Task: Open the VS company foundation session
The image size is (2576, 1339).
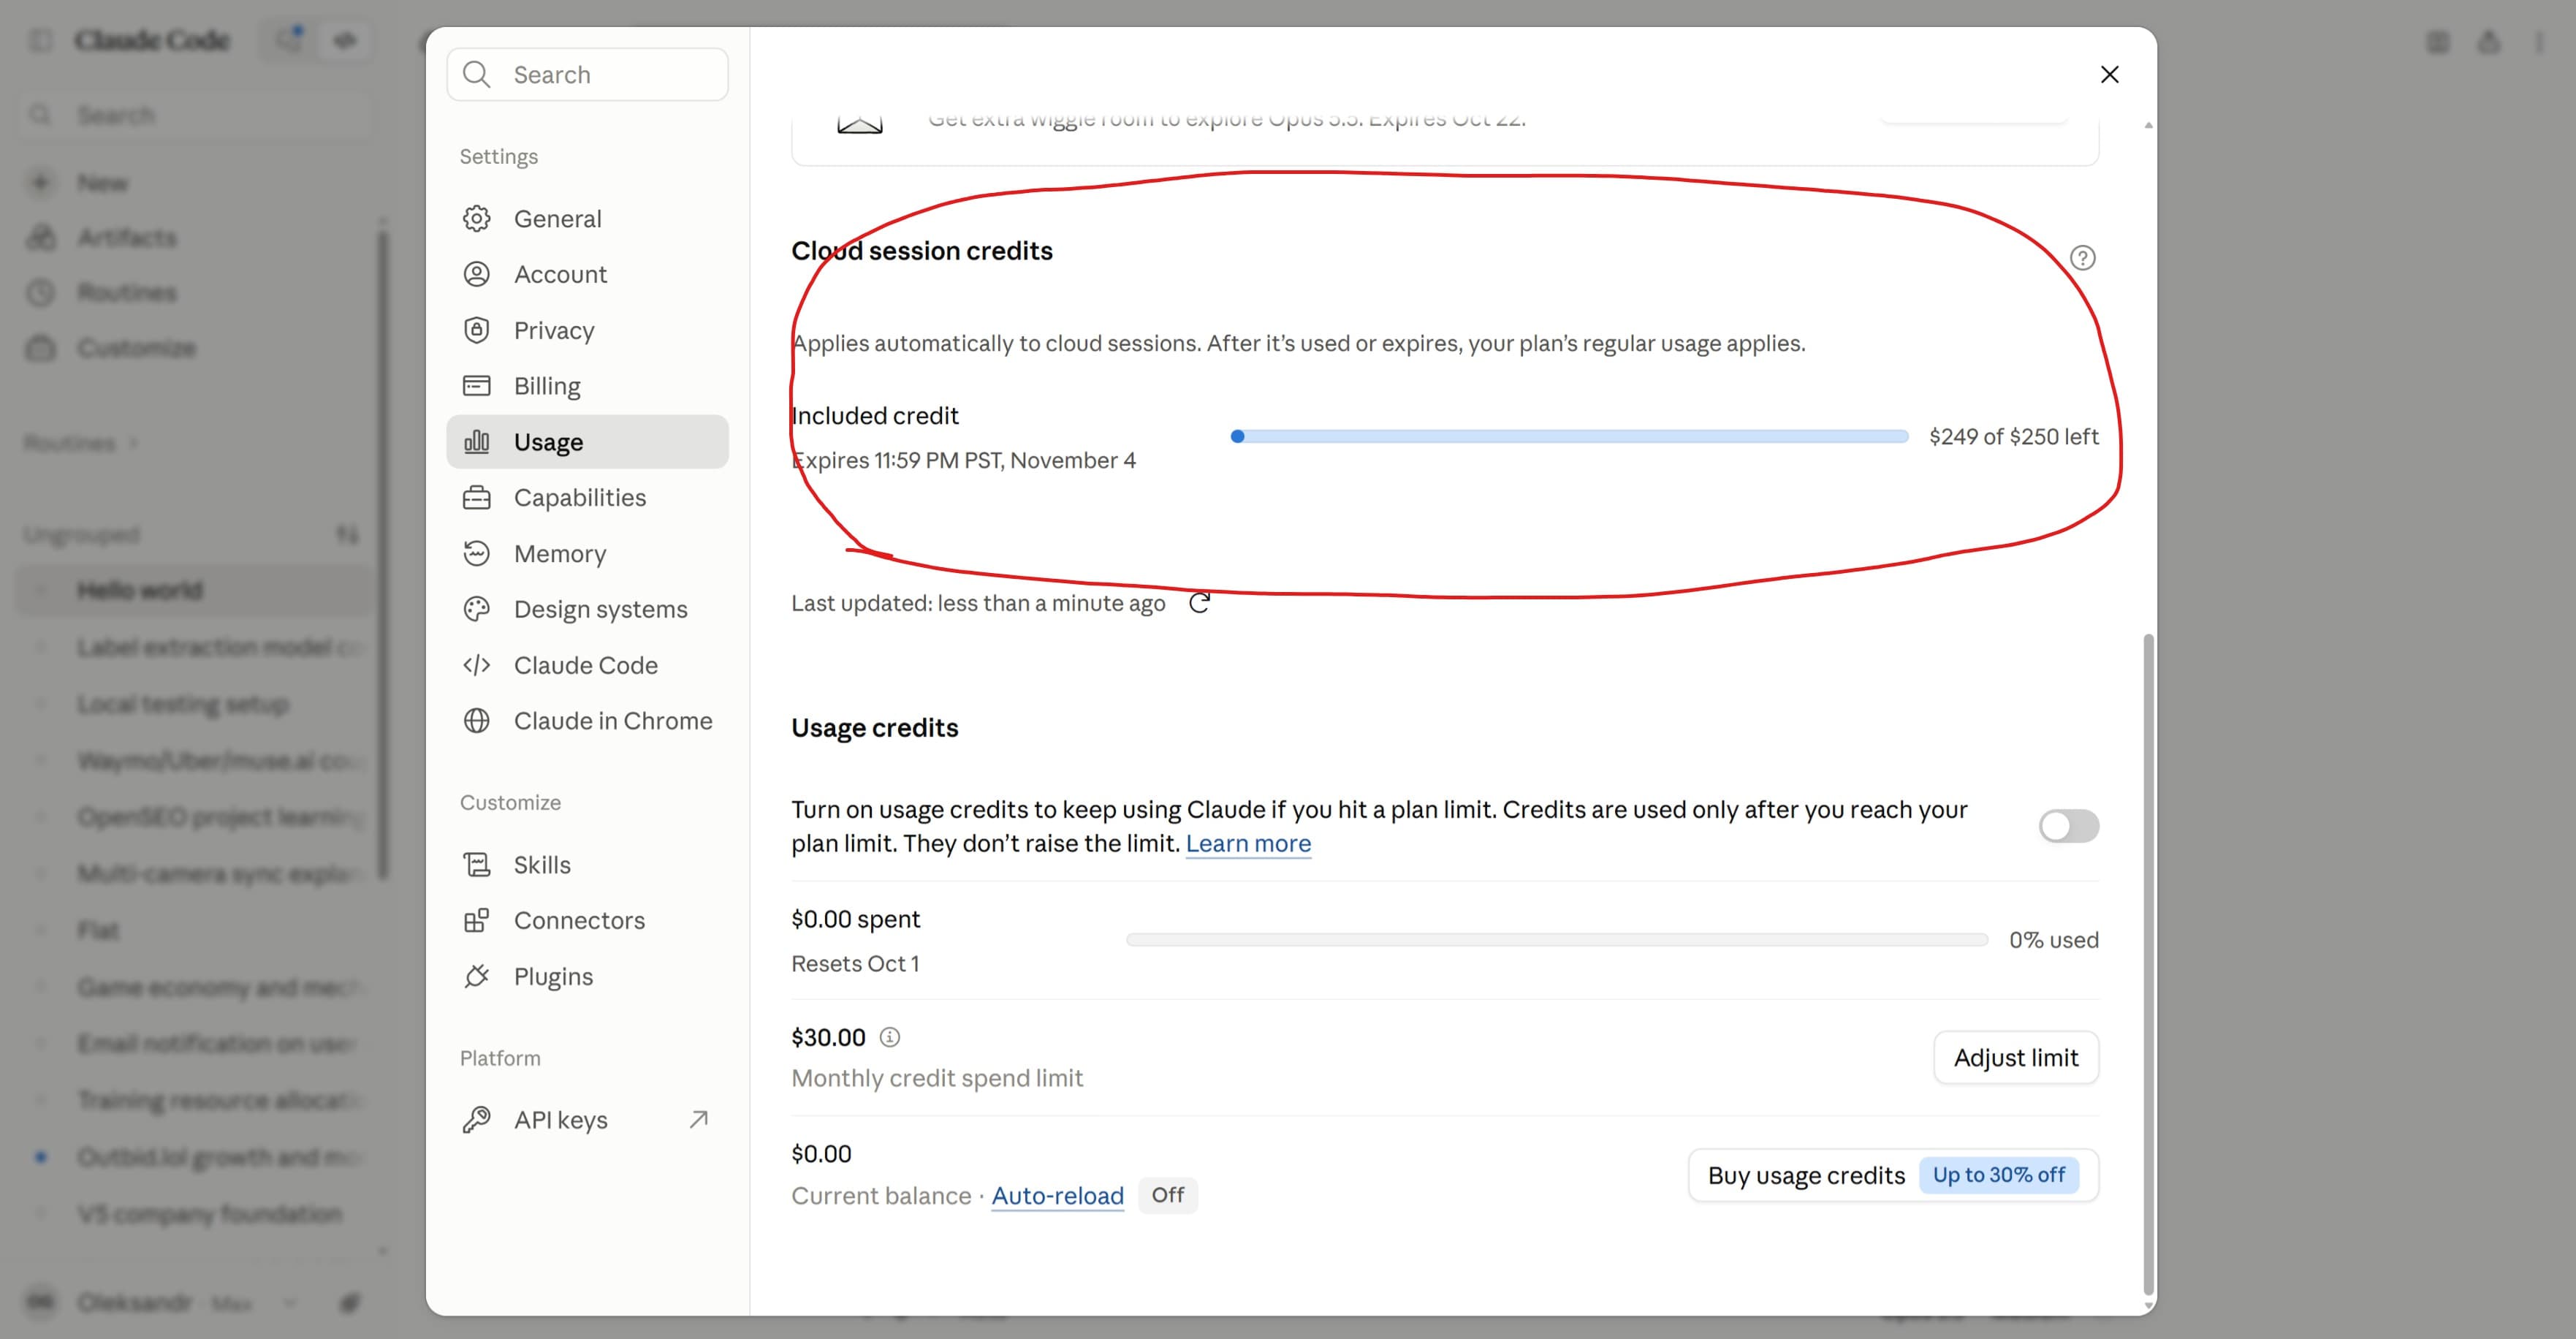Action: click(196, 1214)
